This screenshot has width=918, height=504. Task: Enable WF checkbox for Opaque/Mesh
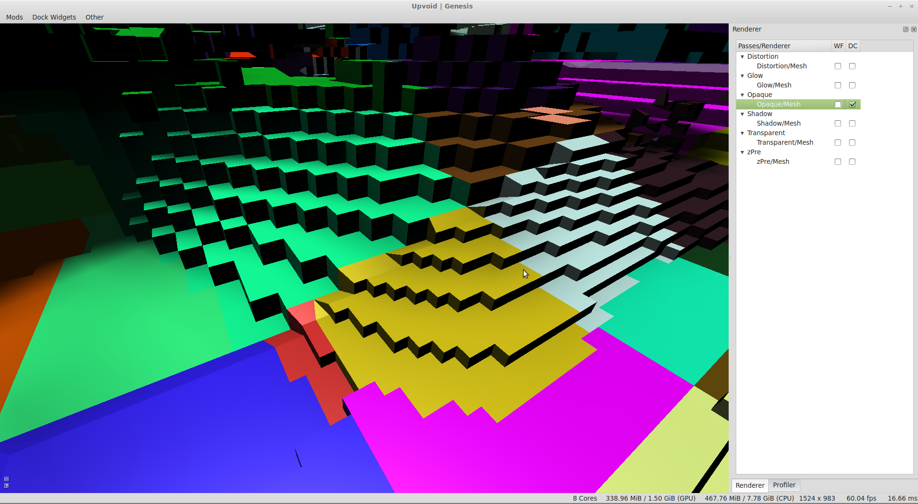pyautogui.click(x=838, y=105)
